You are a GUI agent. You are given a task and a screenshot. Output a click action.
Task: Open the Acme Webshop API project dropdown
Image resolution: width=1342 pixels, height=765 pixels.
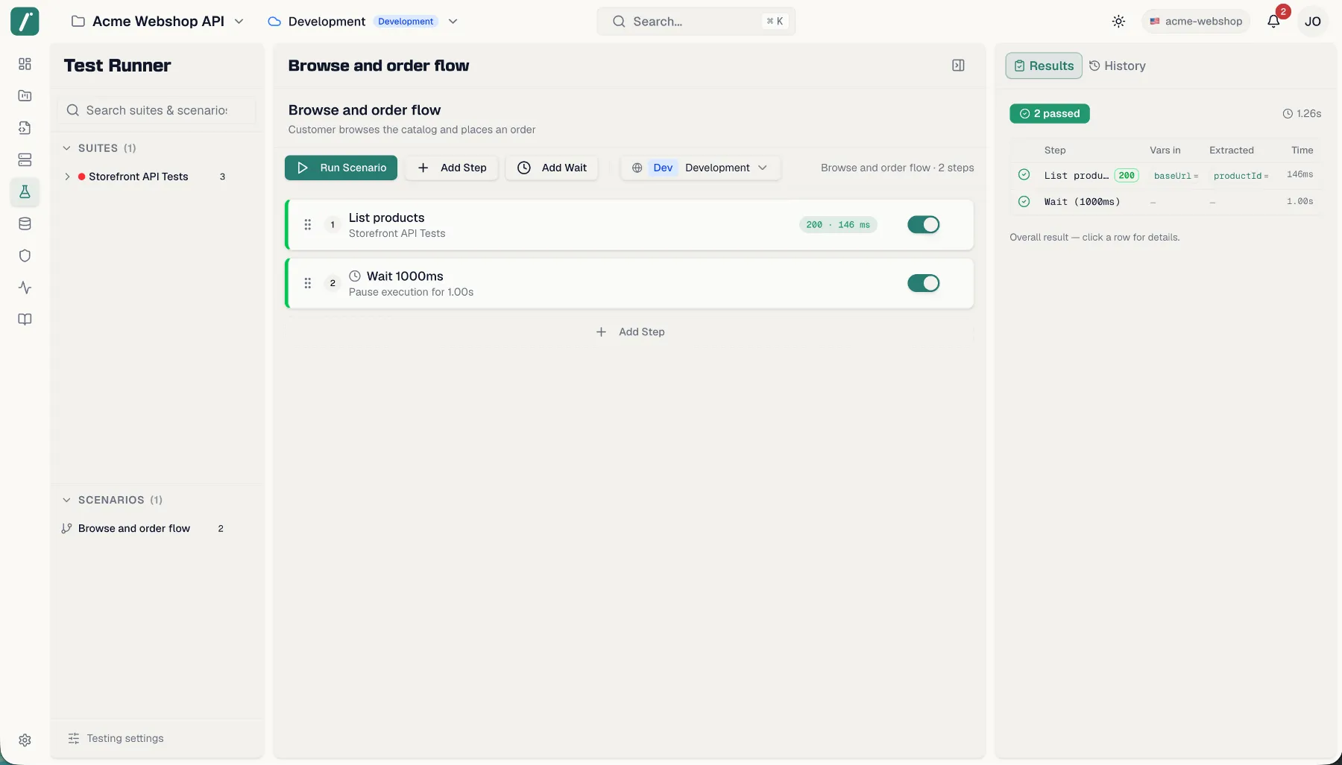point(157,22)
